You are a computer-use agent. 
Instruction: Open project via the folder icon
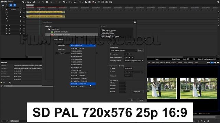(x=28, y=2)
